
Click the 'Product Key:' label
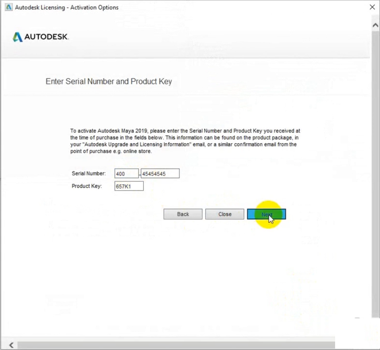pos(87,186)
